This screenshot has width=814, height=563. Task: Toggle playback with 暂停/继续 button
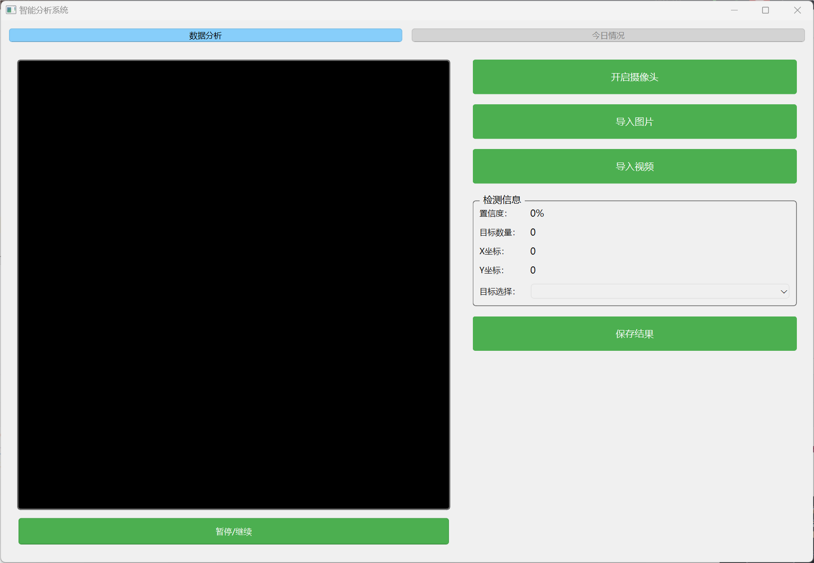pyautogui.click(x=234, y=531)
